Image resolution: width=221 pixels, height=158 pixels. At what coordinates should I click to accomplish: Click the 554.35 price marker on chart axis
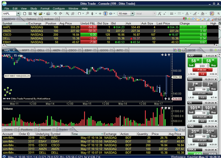pyautogui.click(x=177, y=77)
